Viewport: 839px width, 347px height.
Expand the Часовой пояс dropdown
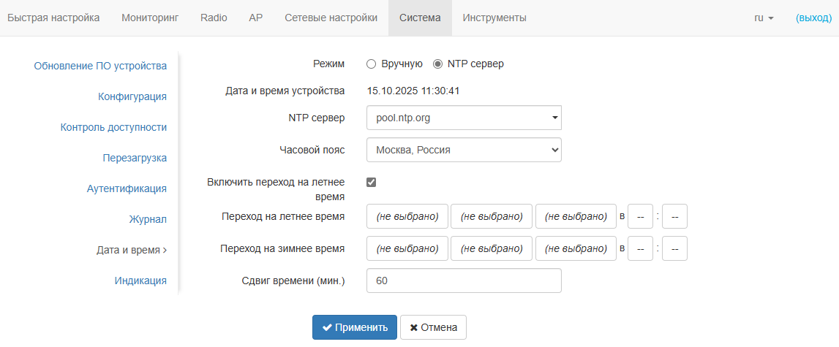click(x=464, y=150)
